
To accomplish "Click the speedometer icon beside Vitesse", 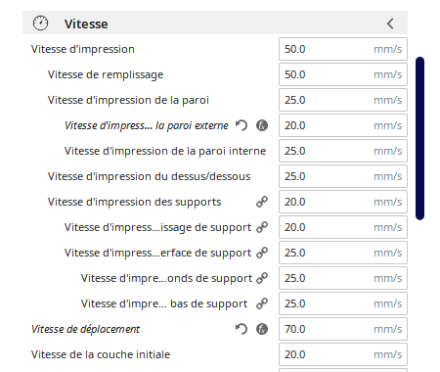I will pos(40,23).
